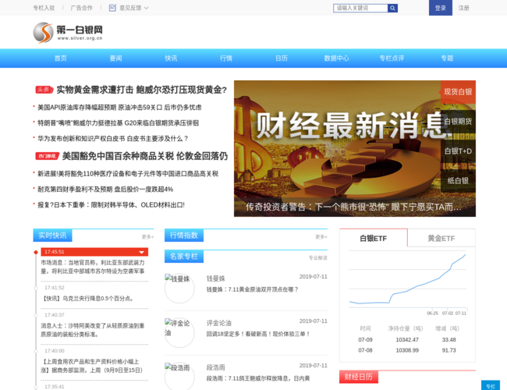
Task: Expand the 意见反馈 dropdown arrow
Action: [x=146, y=8]
